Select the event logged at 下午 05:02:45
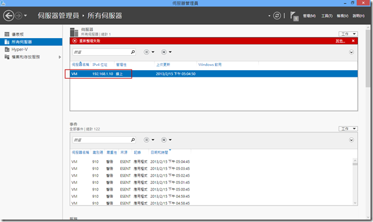 [x=211, y=175]
